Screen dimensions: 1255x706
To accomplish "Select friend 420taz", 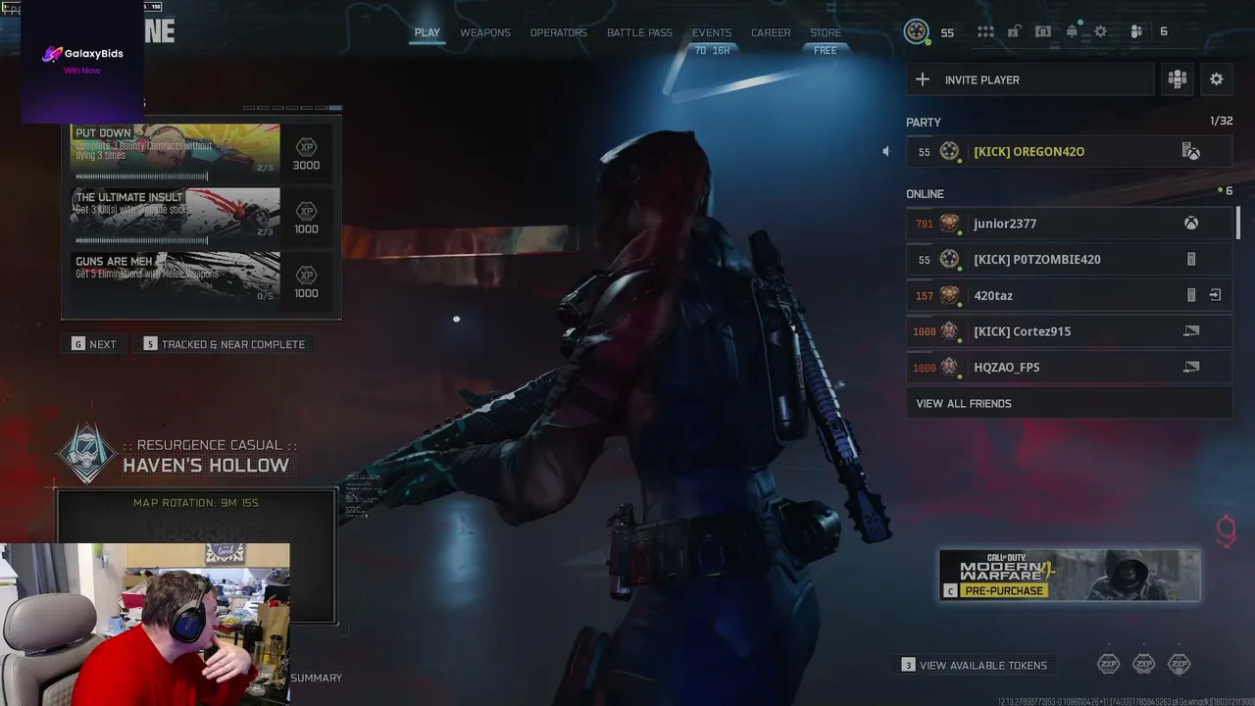I will [1070, 295].
